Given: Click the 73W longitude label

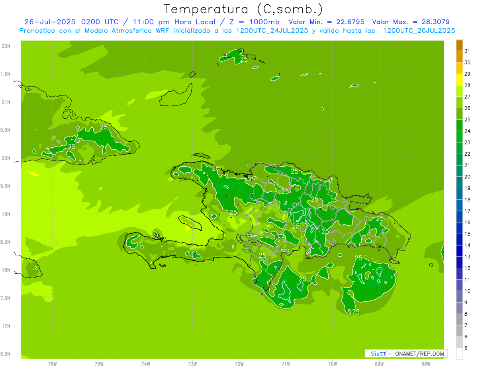Looking at the screenshot, I should tap(192, 363).
